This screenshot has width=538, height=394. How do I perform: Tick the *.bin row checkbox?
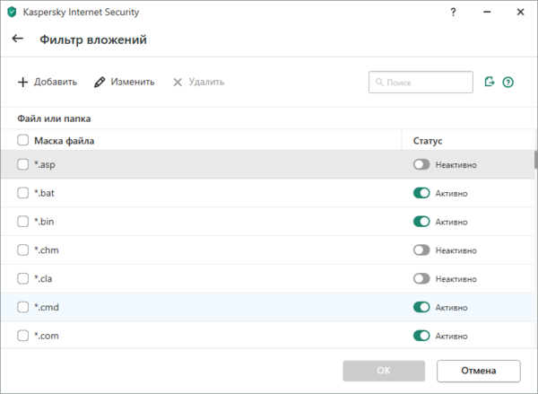tap(23, 222)
